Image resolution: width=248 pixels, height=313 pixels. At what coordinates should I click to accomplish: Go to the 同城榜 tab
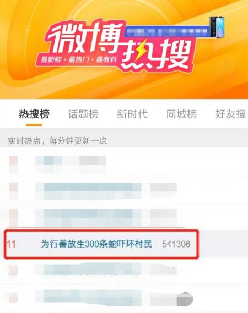(x=182, y=114)
